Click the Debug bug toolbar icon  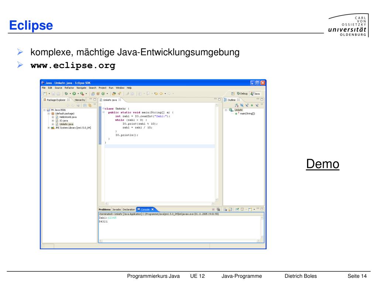click(66, 94)
